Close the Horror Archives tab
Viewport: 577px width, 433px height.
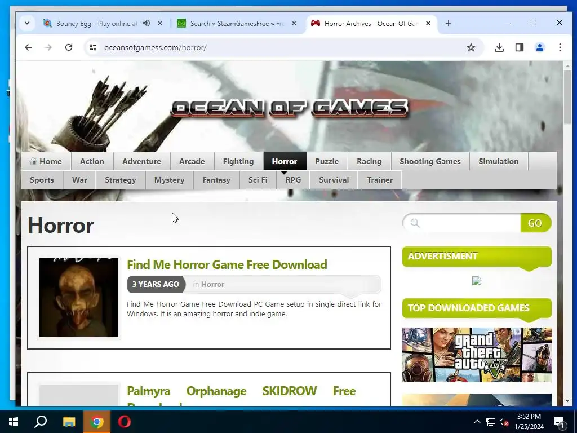(428, 23)
